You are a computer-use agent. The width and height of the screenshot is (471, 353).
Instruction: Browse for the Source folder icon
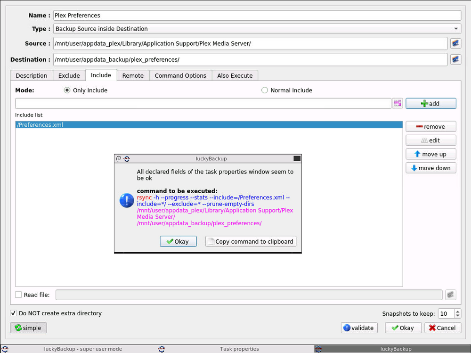(x=455, y=43)
